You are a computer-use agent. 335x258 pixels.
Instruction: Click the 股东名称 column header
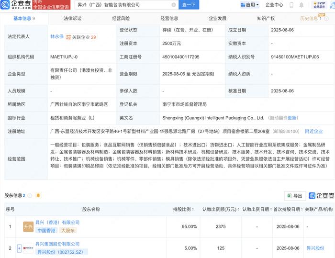(x=91, y=209)
